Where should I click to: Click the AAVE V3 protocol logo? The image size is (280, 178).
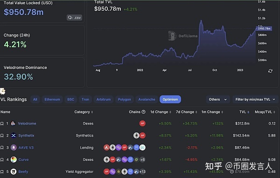pos(14,148)
